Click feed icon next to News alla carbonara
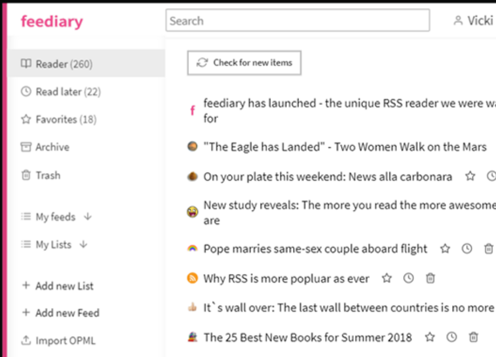 point(192,176)
